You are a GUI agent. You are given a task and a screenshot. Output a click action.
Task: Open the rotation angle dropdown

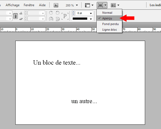point(43,13)
